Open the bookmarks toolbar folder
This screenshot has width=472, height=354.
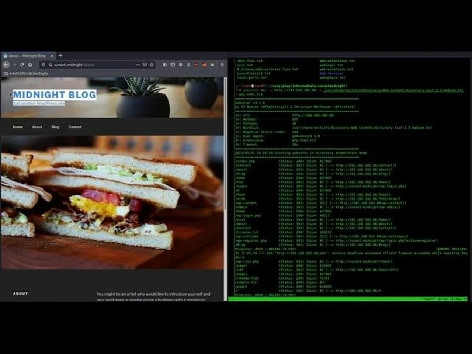(26, 73)
